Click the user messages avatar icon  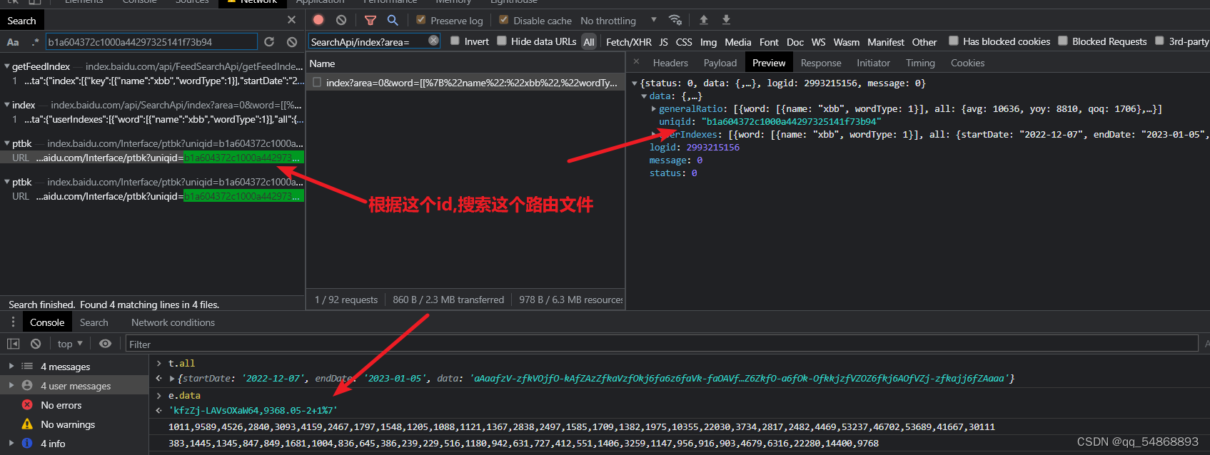[x=27, y=385]
